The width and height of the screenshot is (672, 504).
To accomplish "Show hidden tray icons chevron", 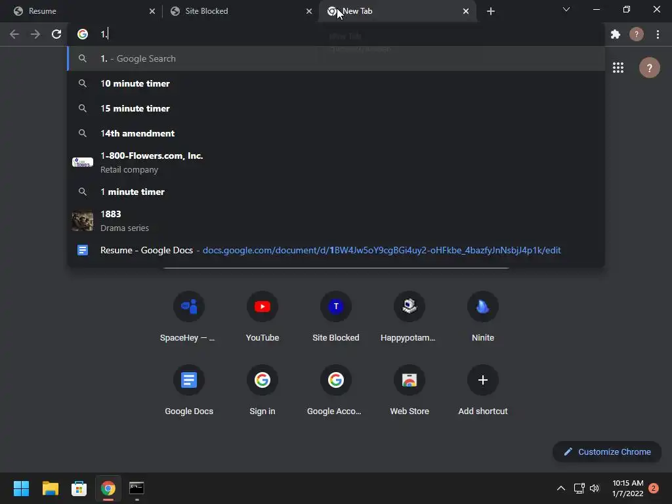I will click(560, 488).
